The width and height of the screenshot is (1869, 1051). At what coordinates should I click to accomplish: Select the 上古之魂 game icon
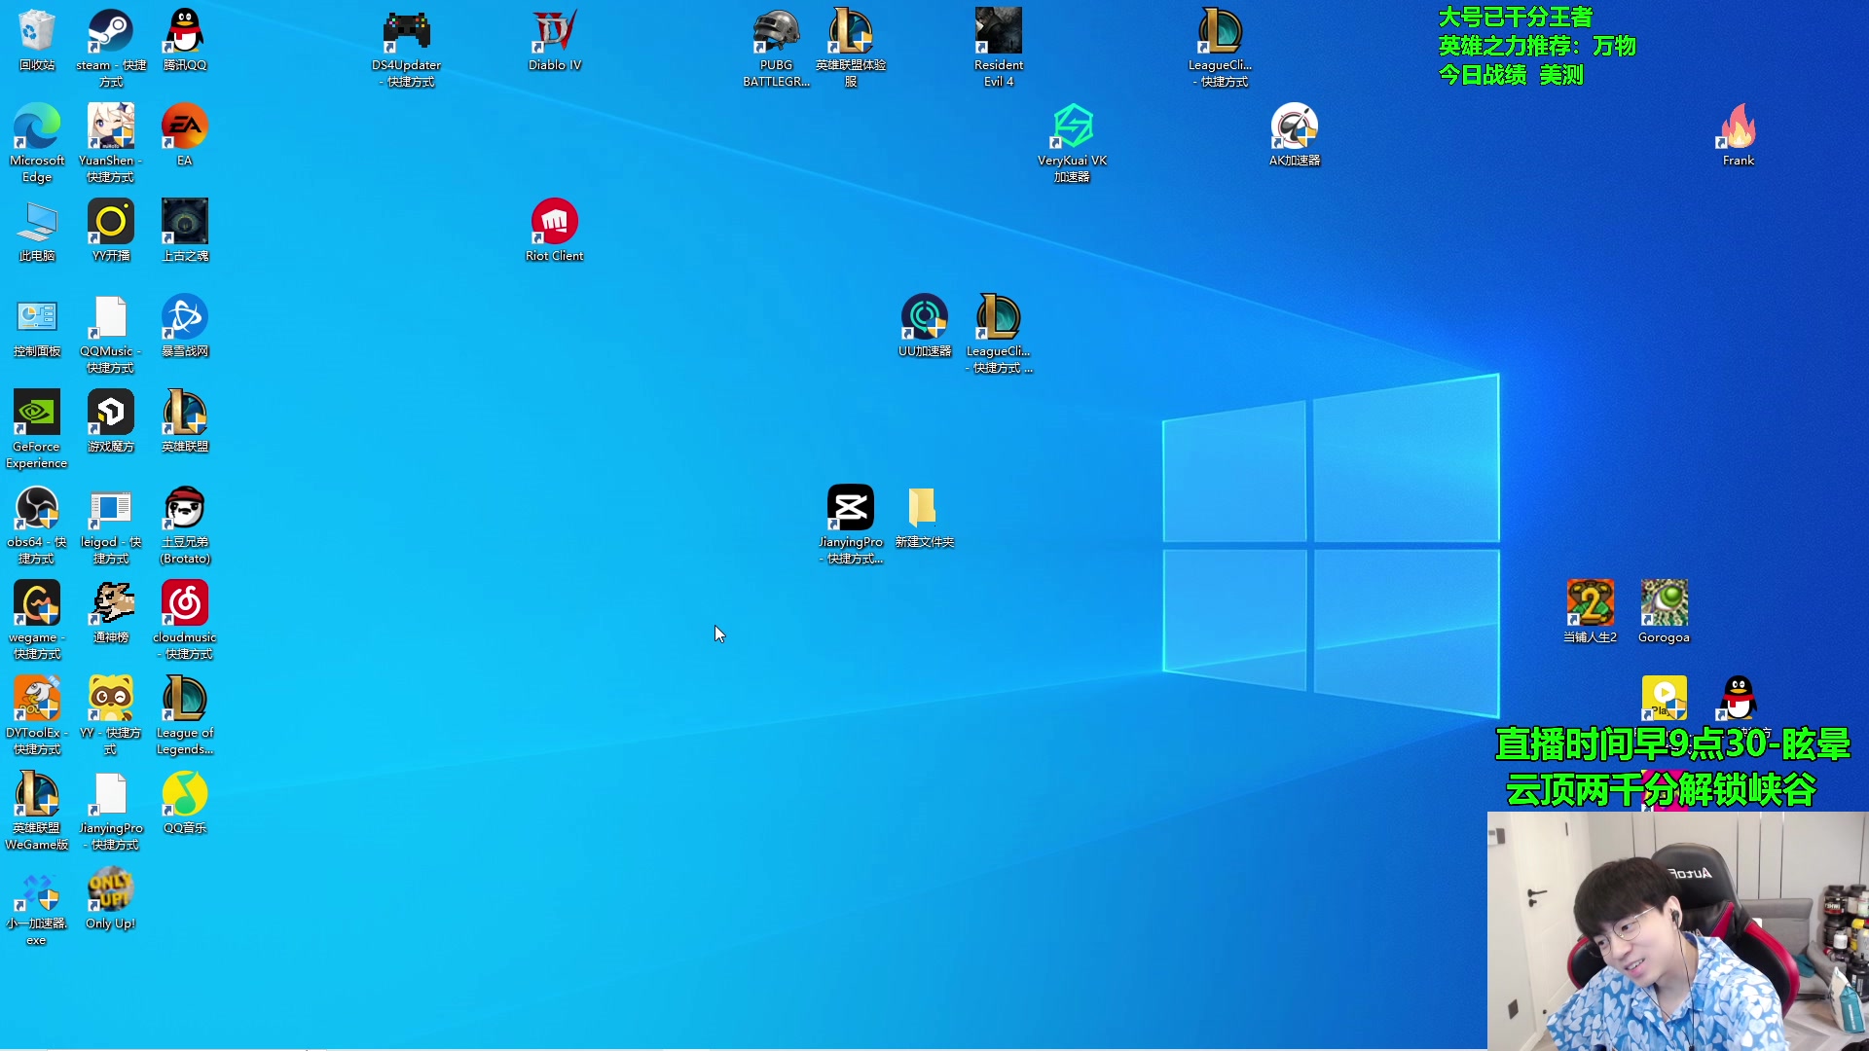[x=185, y=231]
